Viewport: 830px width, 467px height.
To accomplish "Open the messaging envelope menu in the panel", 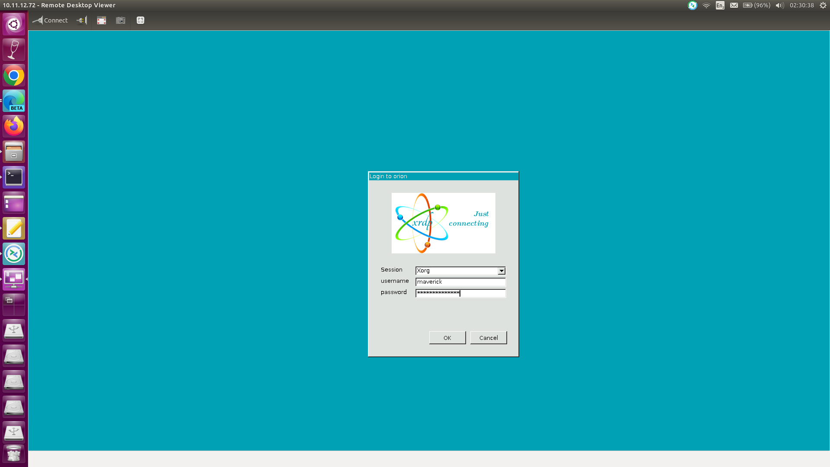I will 734,5.
